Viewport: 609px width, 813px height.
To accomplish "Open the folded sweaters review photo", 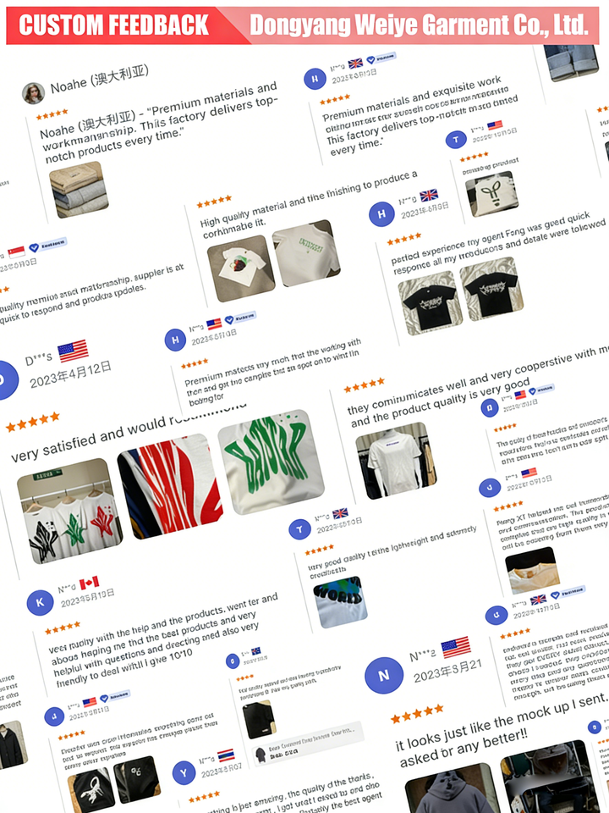I will point(79,189).
